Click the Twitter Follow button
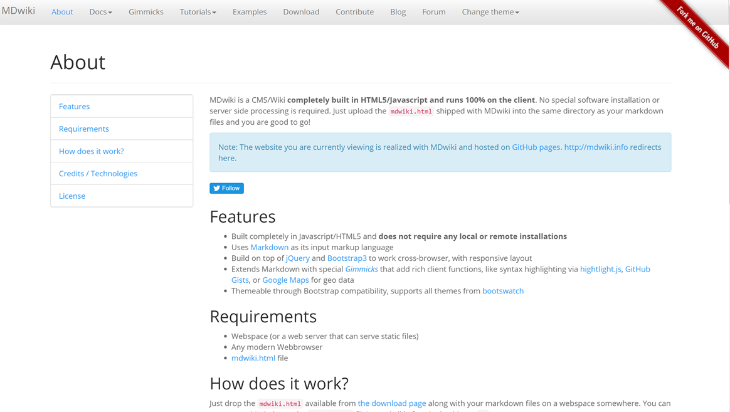This screenshot has height=412, width=730. 226,188
